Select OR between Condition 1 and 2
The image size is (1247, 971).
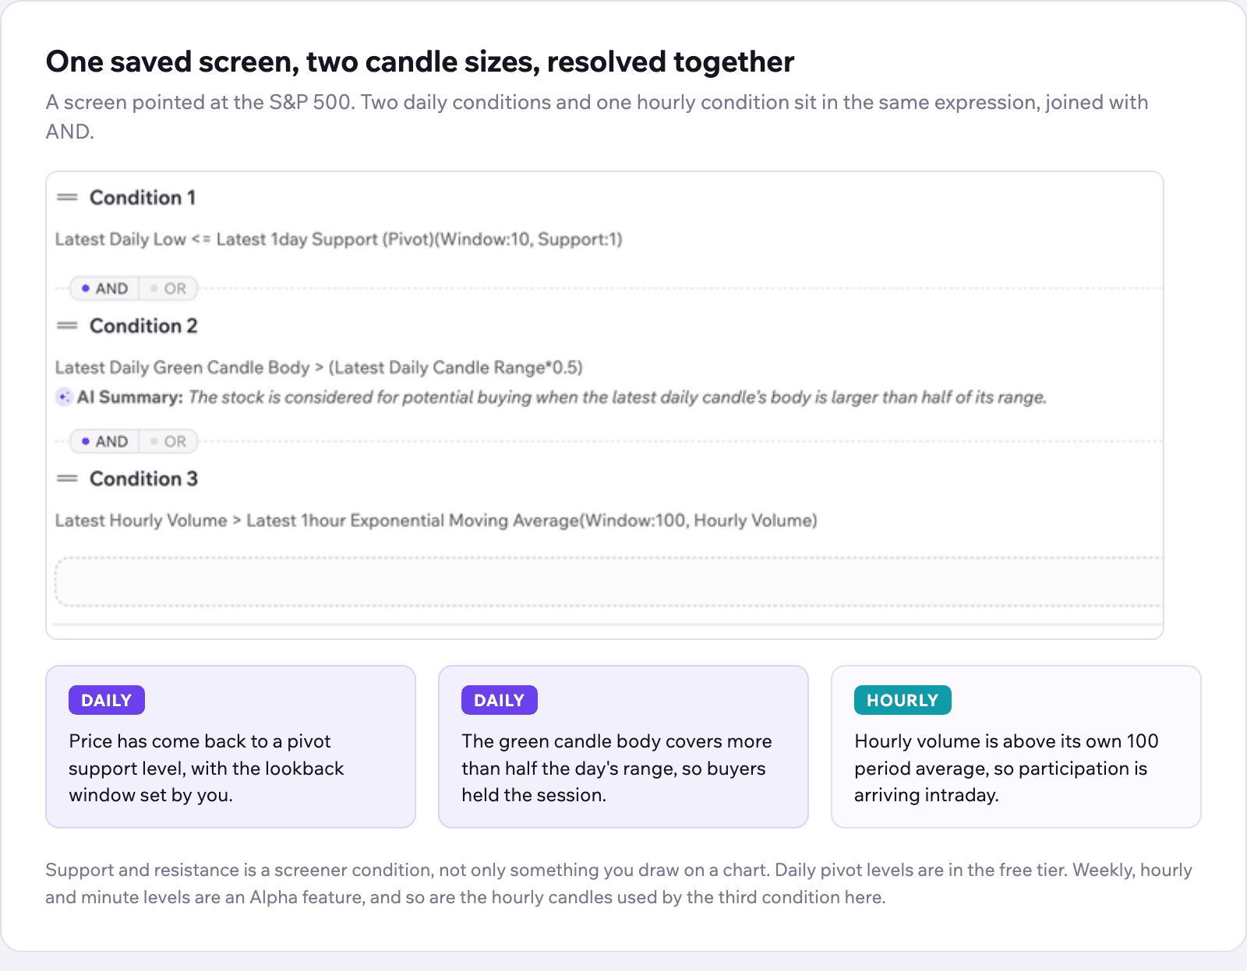pos(168,289)
